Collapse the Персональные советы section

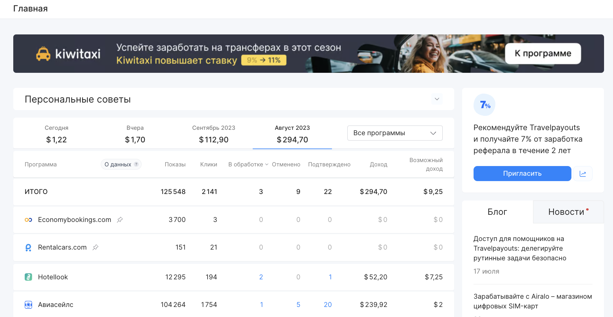[437, 99]
